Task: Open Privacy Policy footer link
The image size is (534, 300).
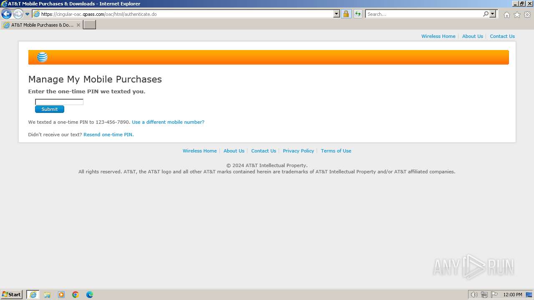Action: point(298,151)
